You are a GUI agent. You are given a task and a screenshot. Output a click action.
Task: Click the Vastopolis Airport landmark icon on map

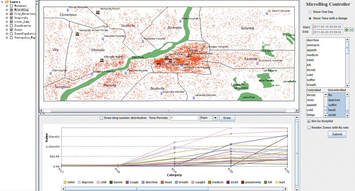[97, 12]
